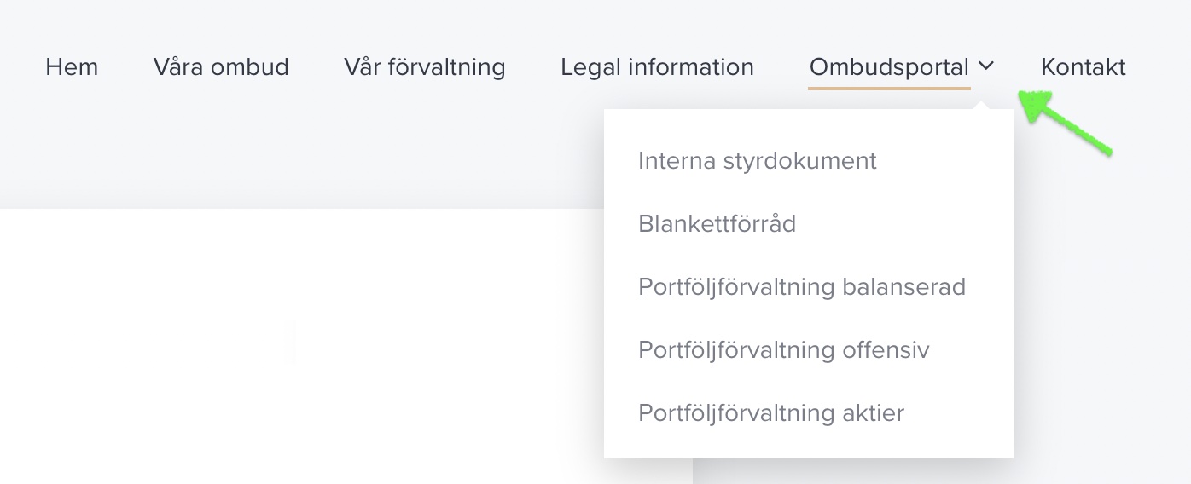The width and height of the screenshot is (1191, 484).
Task: Select Portföljförvaltning balanserad menu entry
Action: pyautogui.click(x=802, y=287)
